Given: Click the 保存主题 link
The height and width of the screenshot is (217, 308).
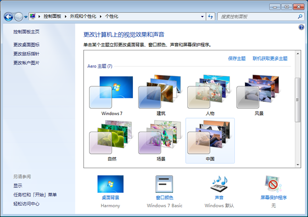Looking at the screenshot, I should click(x=237, y=59).
